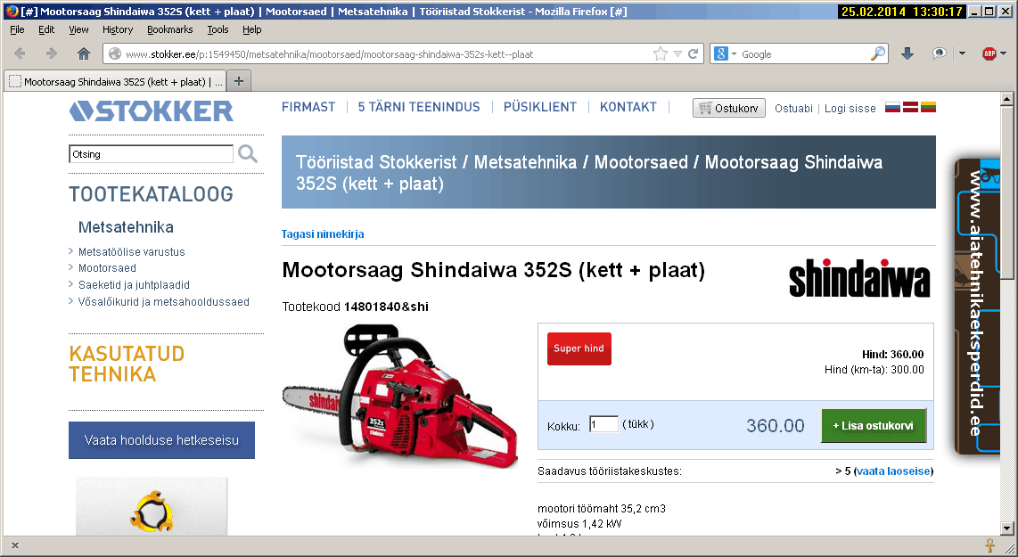Click the + Lisa ostukorvi button

pos(874,426)
